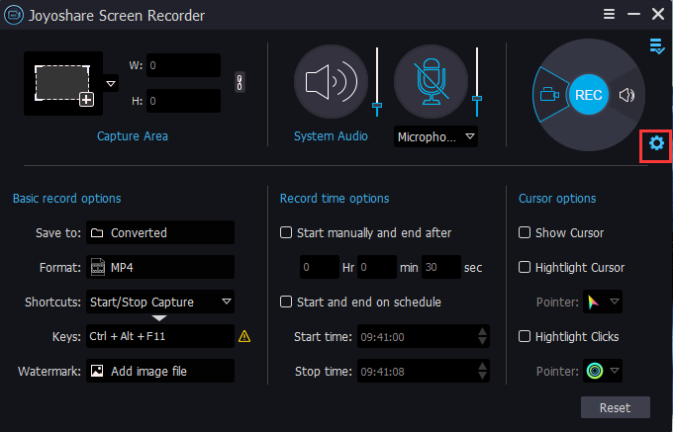
Task: Open the hamburger menu in title bar
Action: [x=609, y=14]
